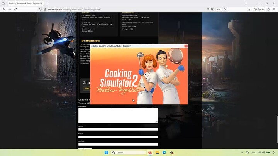Click the Sign in account button
Image resolution: width=278 pixels, height=156 pixels.
(259, 9)
